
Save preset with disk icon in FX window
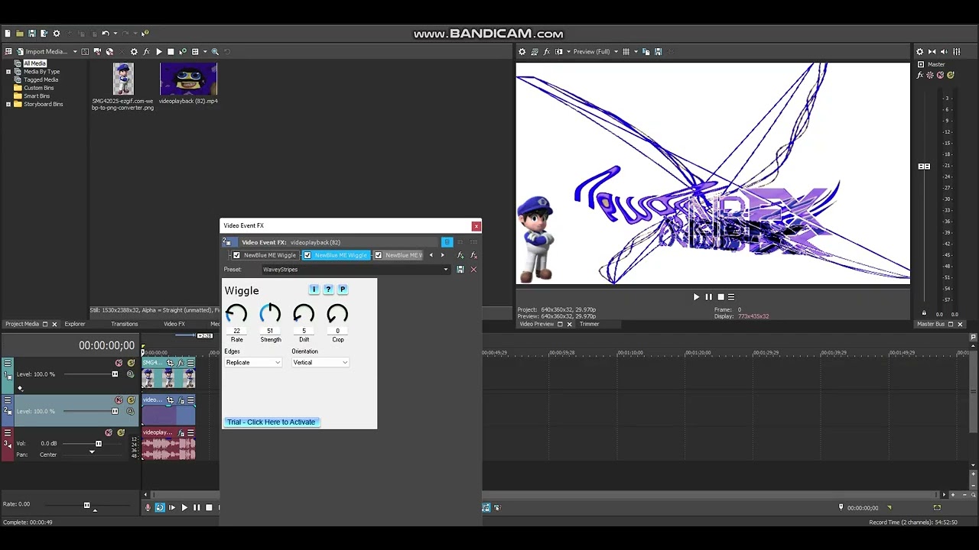pos(460,270)
